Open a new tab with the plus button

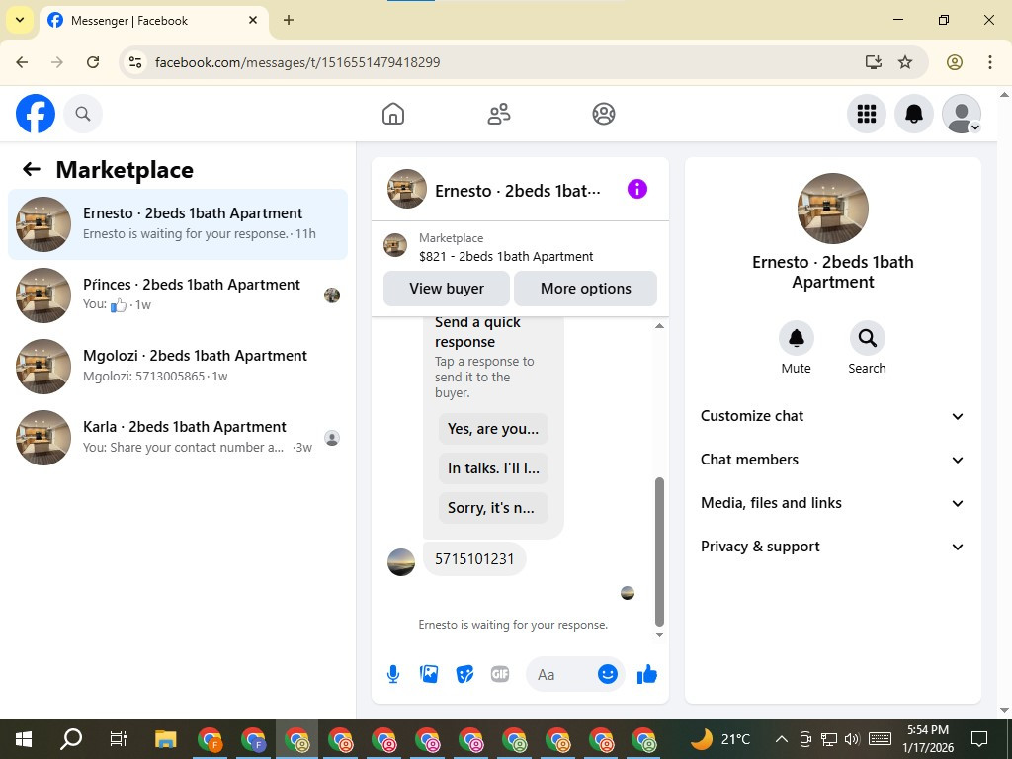289,20
